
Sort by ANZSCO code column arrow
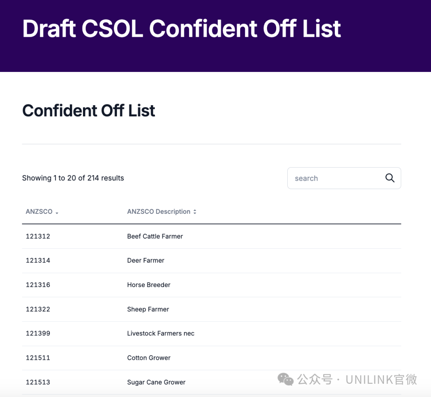tap(57, 212)
